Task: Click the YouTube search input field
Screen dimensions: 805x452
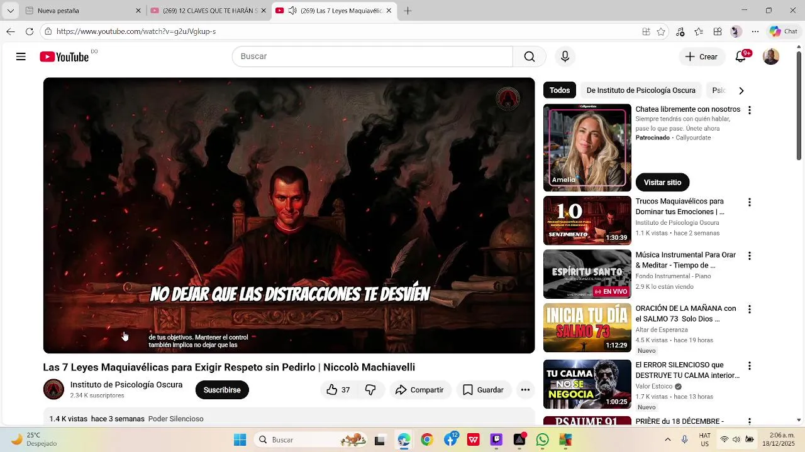Action: [372, 56]
